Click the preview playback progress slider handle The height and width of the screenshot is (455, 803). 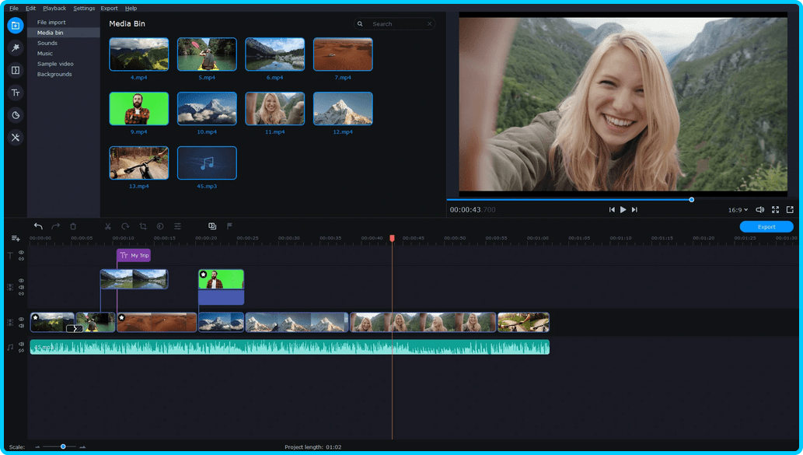click(691, 200)
